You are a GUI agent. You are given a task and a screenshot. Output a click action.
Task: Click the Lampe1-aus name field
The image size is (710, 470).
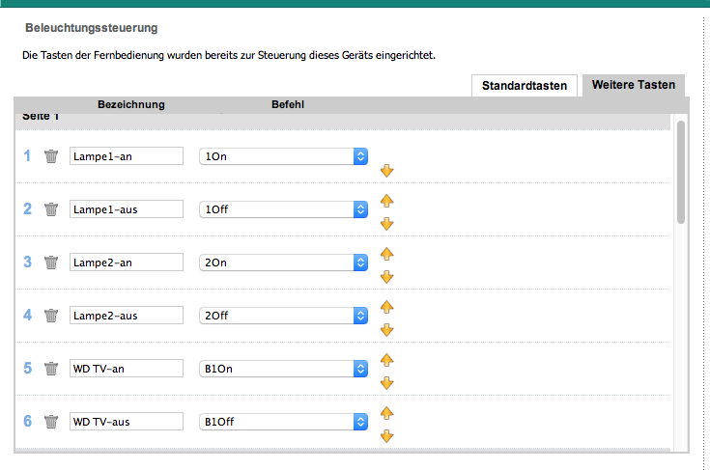[127, 209]
